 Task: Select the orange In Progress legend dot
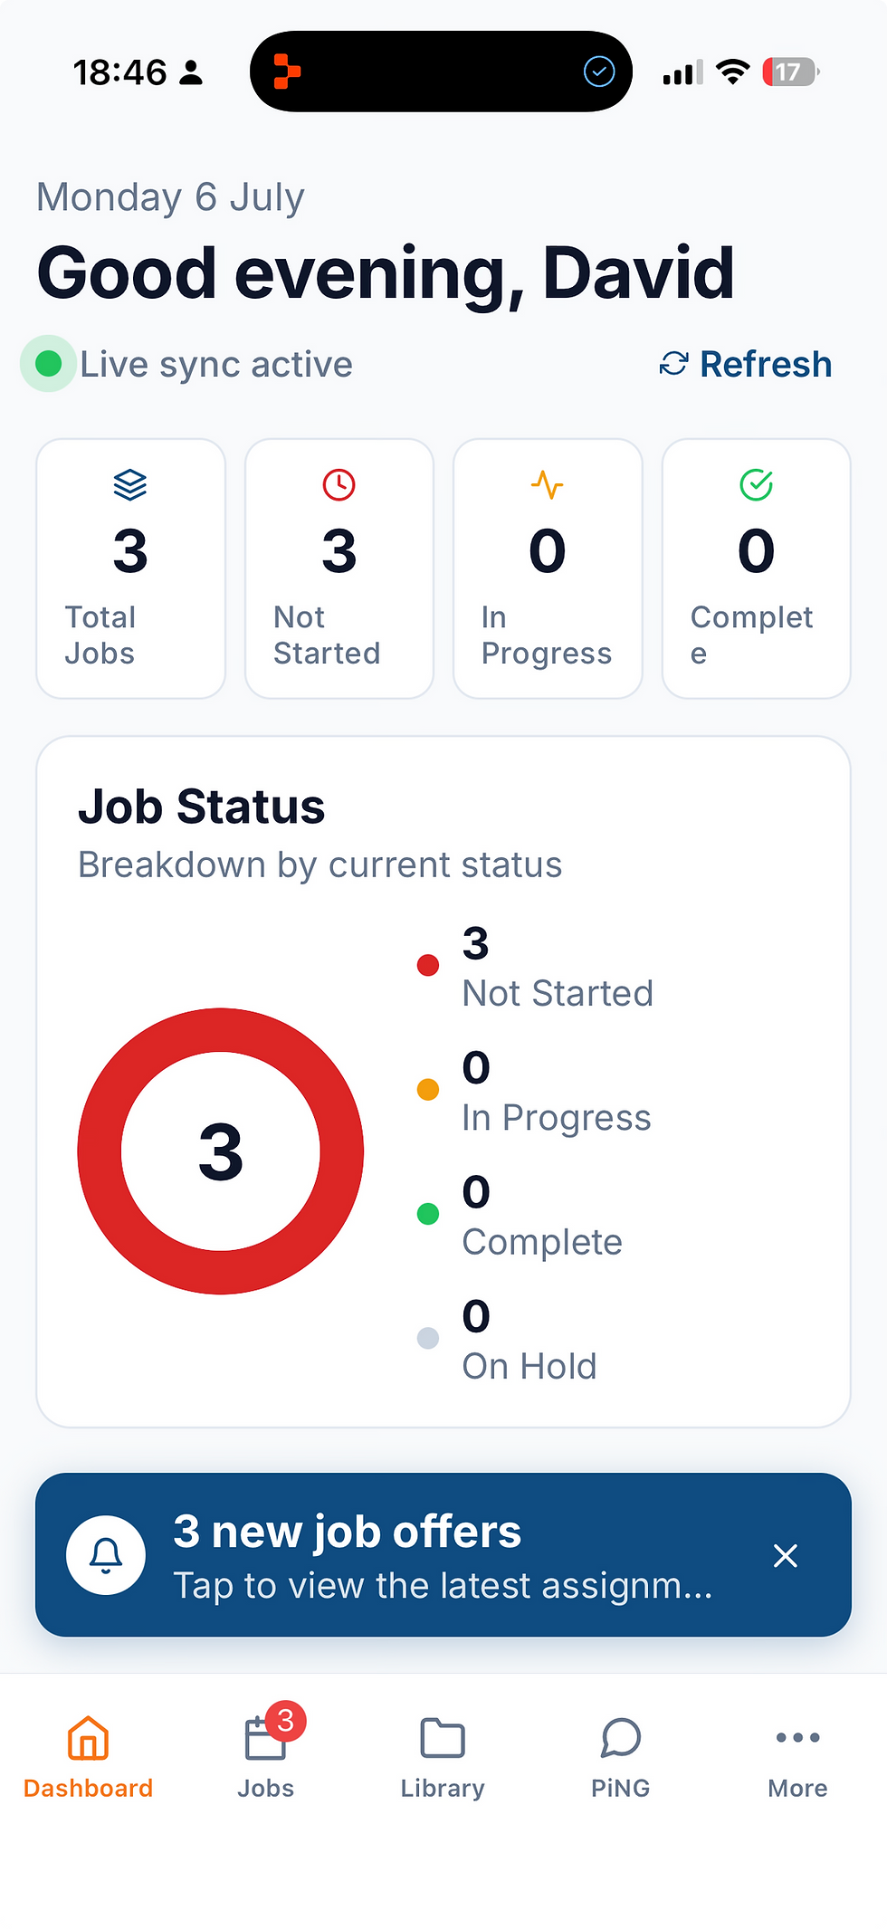428,1089
